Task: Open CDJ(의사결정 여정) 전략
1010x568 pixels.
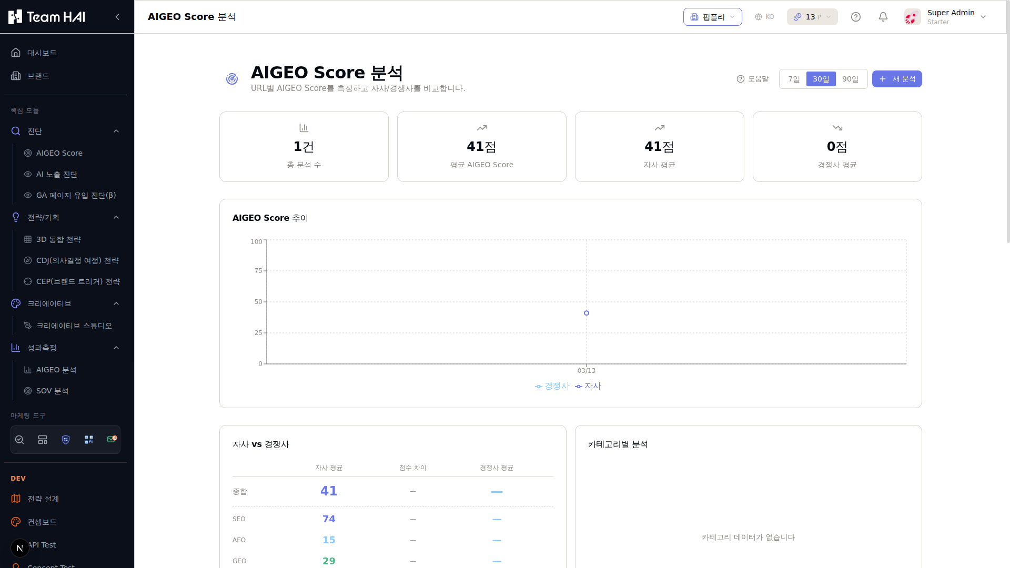Action: [72, 260]
